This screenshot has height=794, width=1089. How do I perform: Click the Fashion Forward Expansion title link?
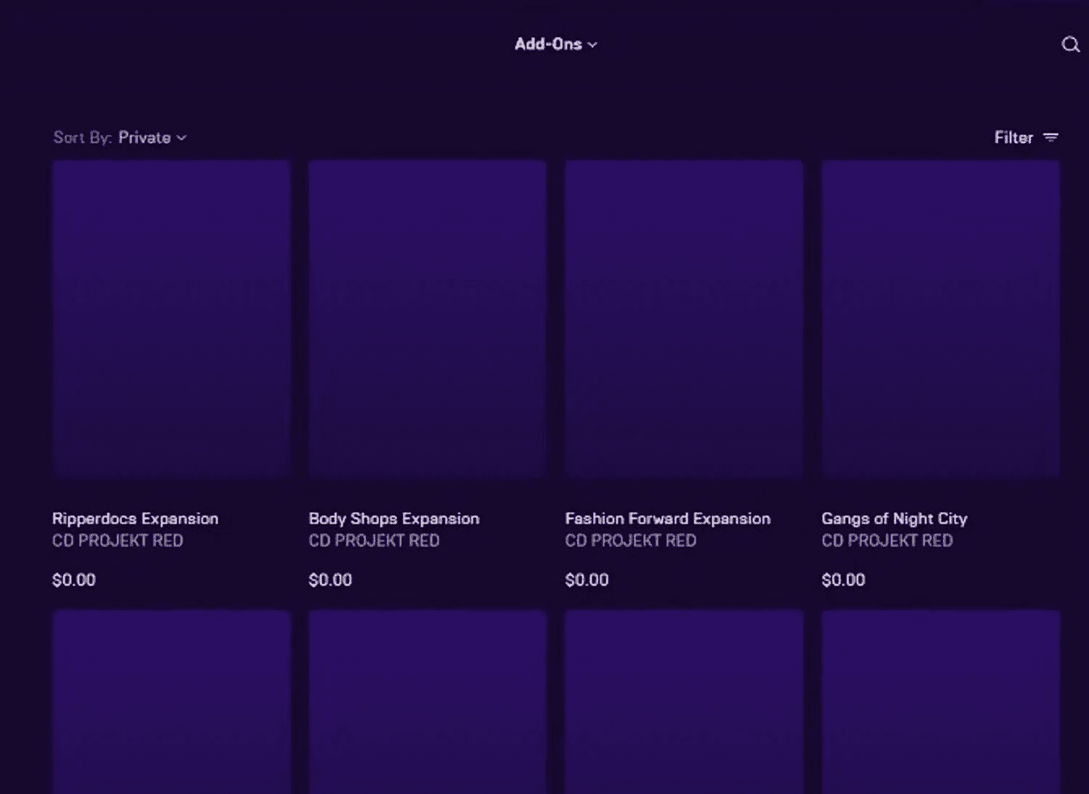[667, 519]
